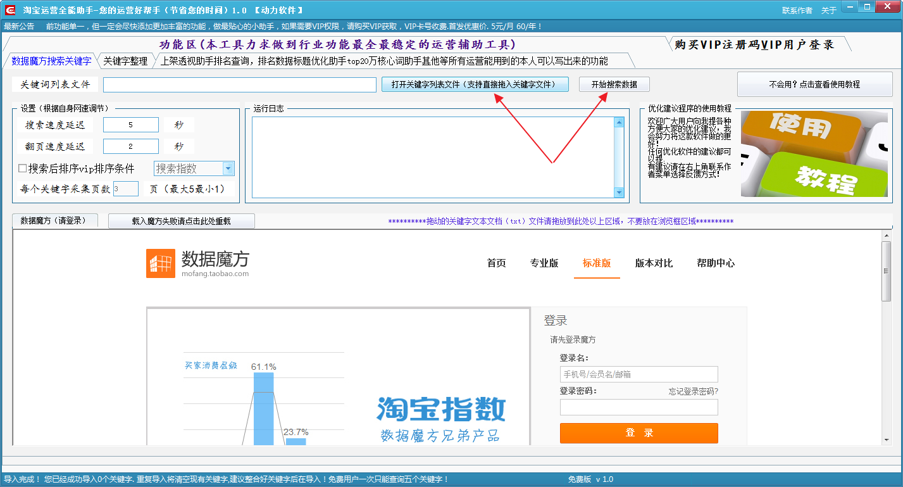903x487 pixels.
Task: Click the 忘记登录密码? link
Action: click(694, 391)
